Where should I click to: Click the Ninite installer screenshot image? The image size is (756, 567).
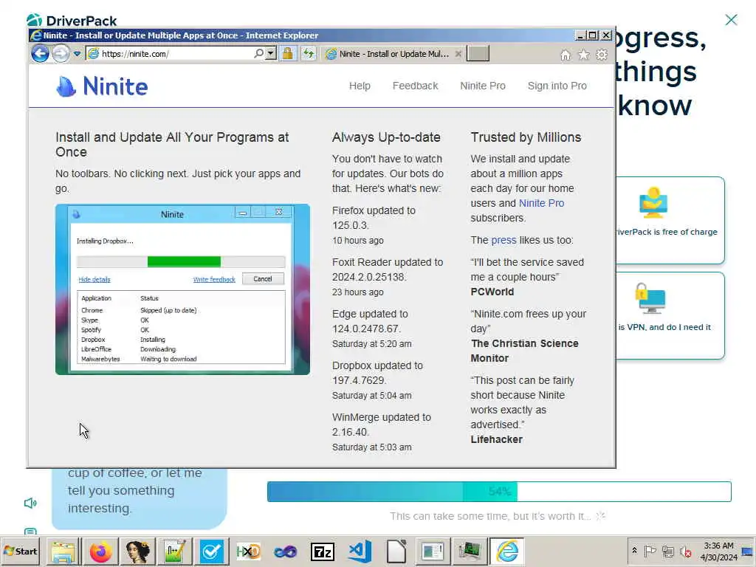183,289
